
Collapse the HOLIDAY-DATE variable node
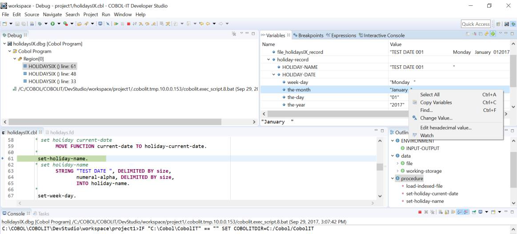[274, 75]
